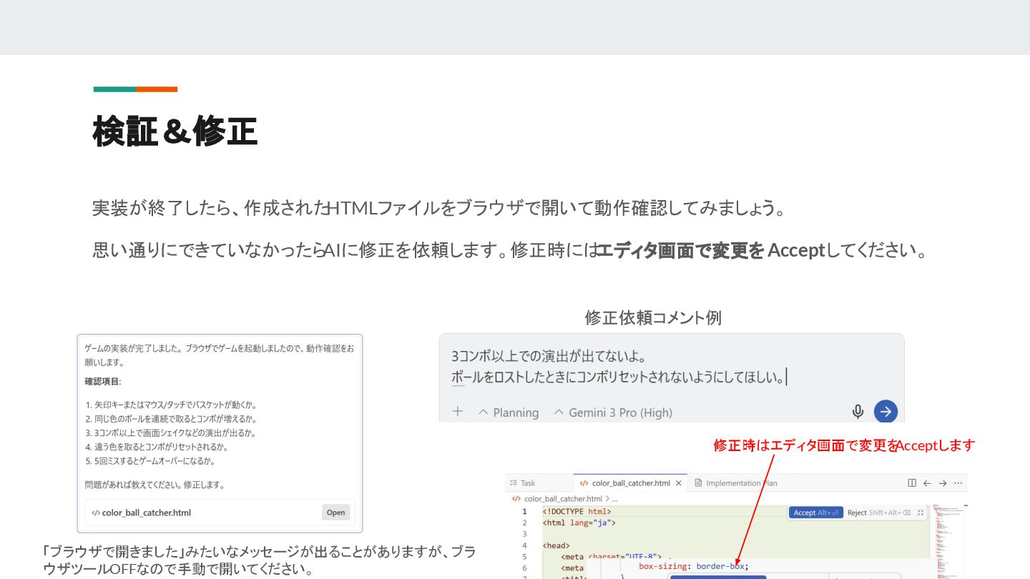Reject the changes with Reject button

[x=879, y=513]
